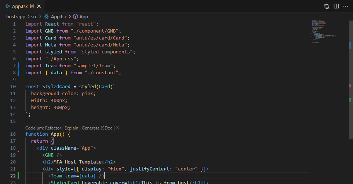Click the vertical scrollbar overview ruler
Viewport: 353px width, 184px height.
pos(350,110)
